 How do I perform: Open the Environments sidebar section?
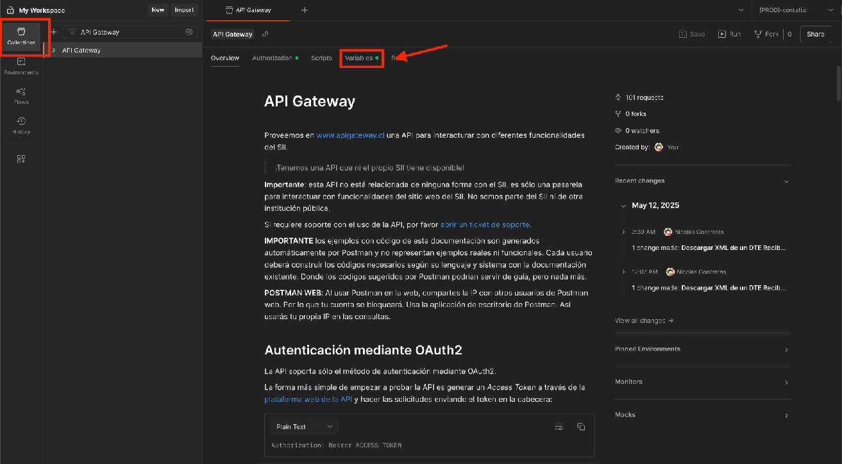click(x=21, y=66)
